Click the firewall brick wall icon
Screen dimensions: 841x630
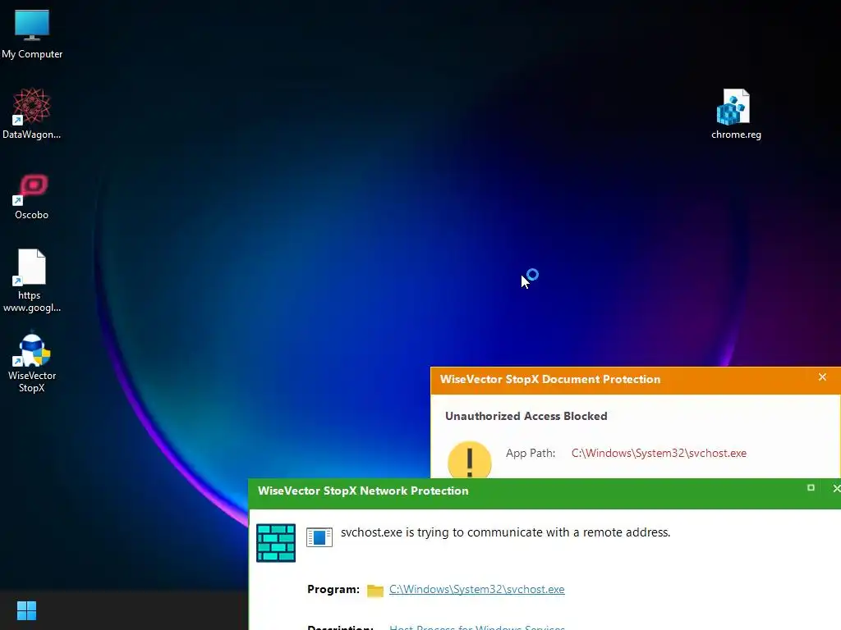pos(276,543)
